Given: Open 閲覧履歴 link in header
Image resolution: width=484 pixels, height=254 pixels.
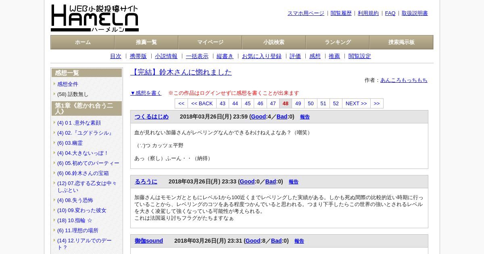Looking at the screenshot, I should click(341, 13).
